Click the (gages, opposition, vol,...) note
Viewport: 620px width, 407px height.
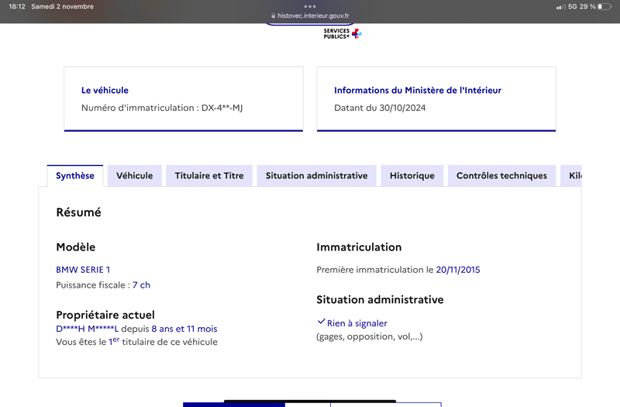[370, 336]
